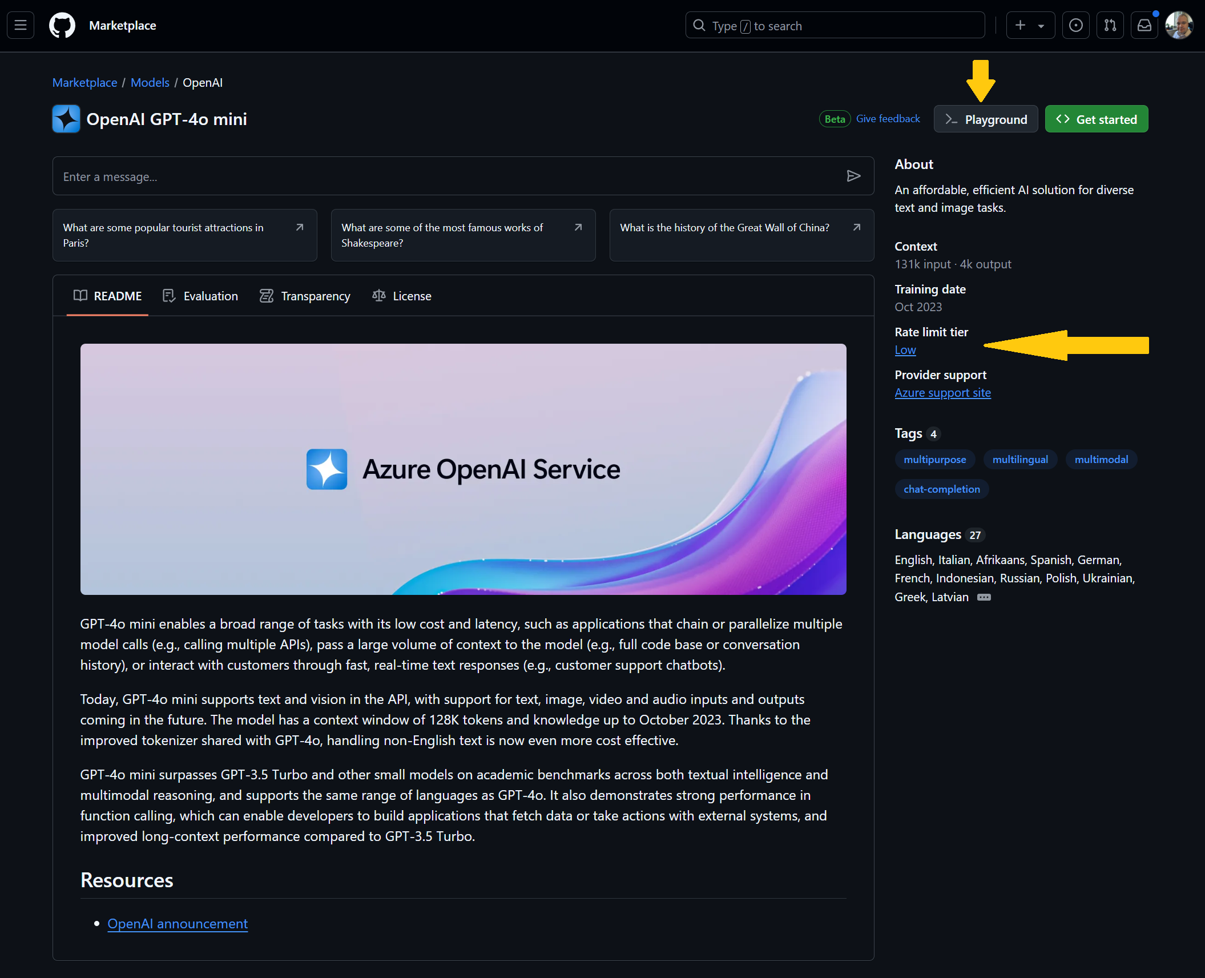Click the Playground button
This screenshot has width=1205, height=978.
(986, 119)
